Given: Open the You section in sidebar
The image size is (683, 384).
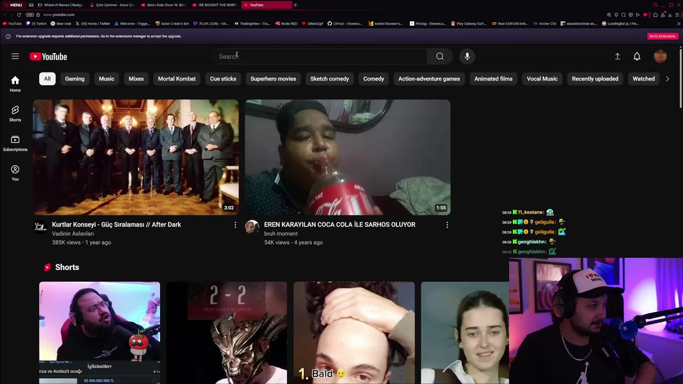Looking at the screenshot, I should point(15,173).
